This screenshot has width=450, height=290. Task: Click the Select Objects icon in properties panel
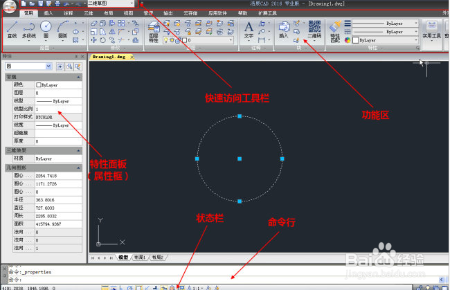(69, 66)
